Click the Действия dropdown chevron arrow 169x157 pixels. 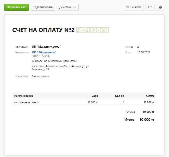point(75,7)
